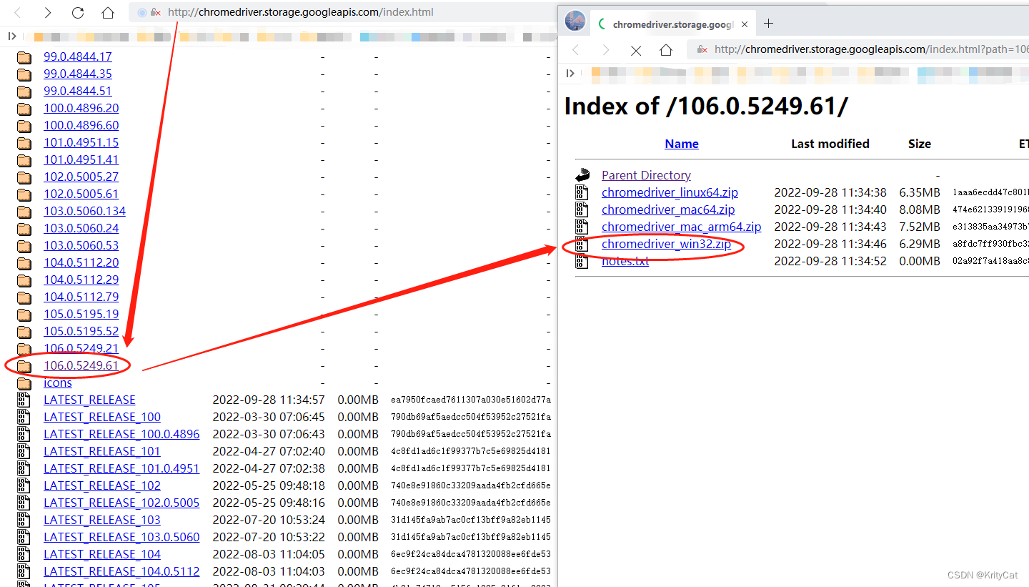
Task: Click insecure-site icon in left address bar
Action: click(x=156, y=13)
